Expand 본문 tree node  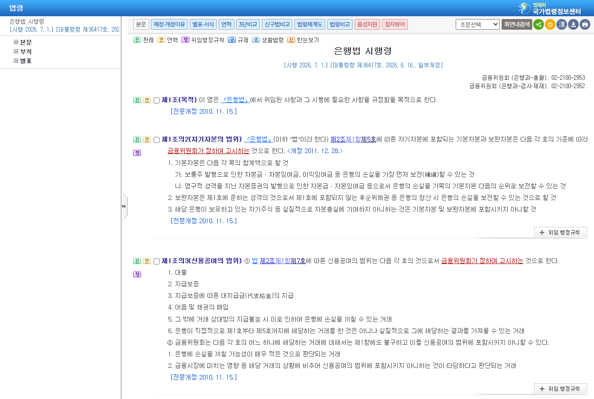(16, 42)
